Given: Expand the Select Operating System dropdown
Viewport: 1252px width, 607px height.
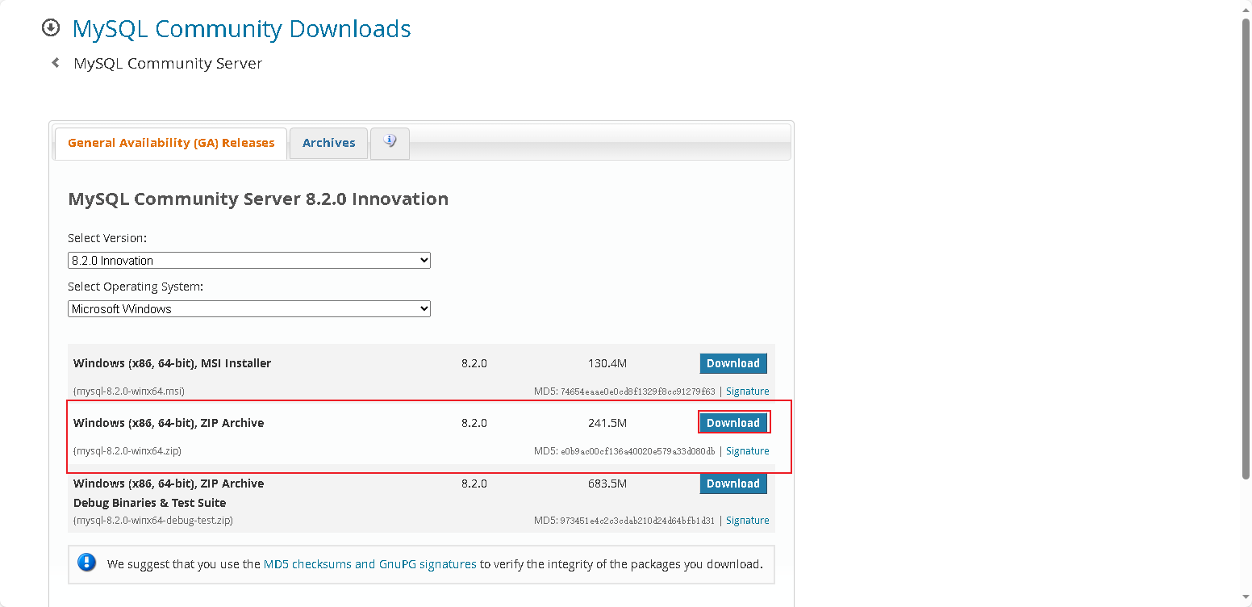Looking at the screenshot, I should (248, 309).
